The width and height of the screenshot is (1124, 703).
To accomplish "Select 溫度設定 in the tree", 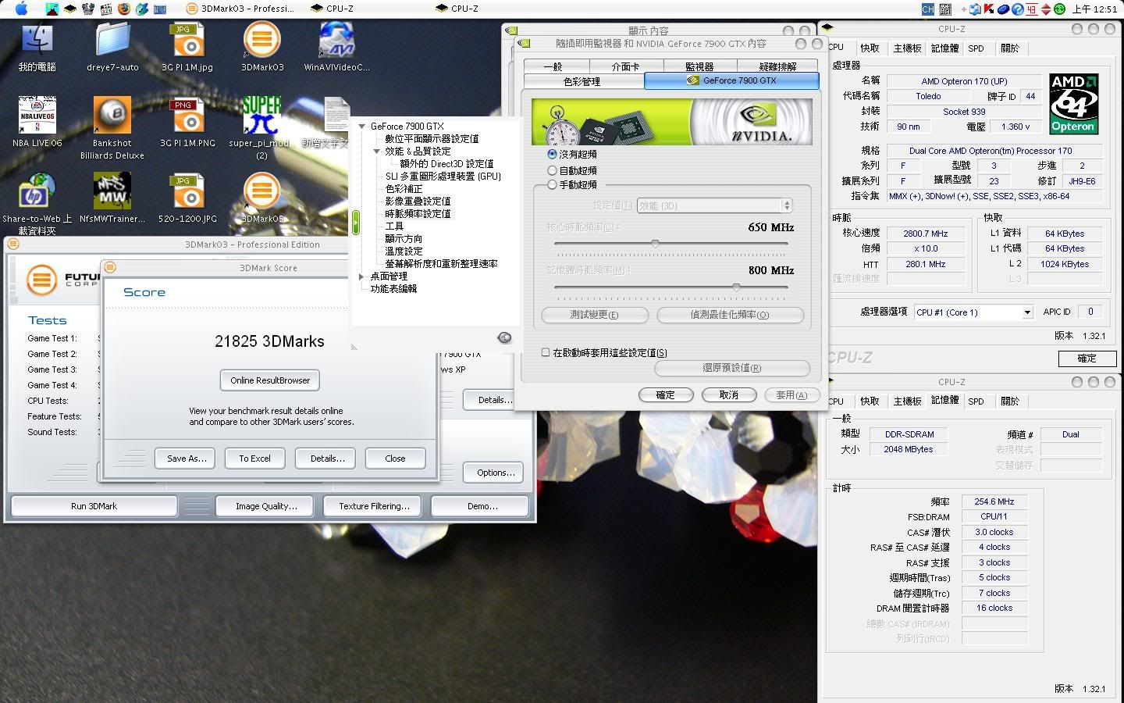I will click(404, 252).
